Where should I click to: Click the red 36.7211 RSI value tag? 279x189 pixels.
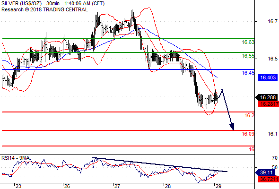(x=269, y=179)
